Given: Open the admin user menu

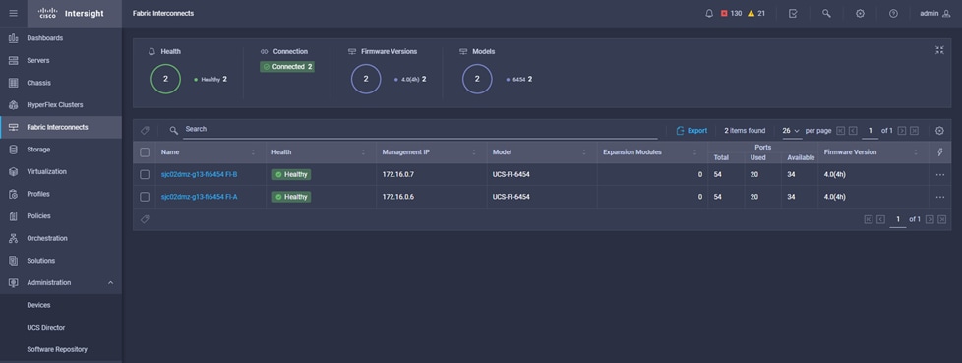Looking at the screenshot, I should [935, 14].
